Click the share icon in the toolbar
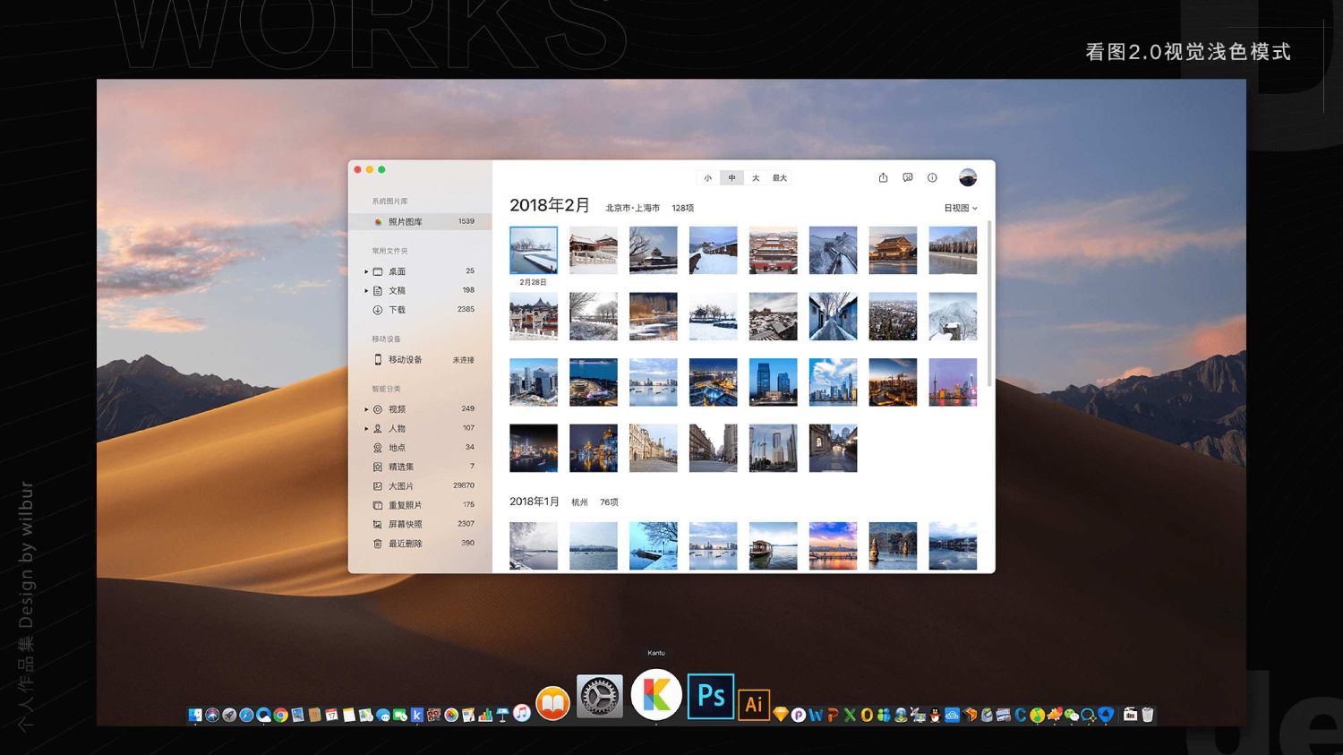This screenshot has width=1343, height=755. pyautogui.click(x=883, y=177)
